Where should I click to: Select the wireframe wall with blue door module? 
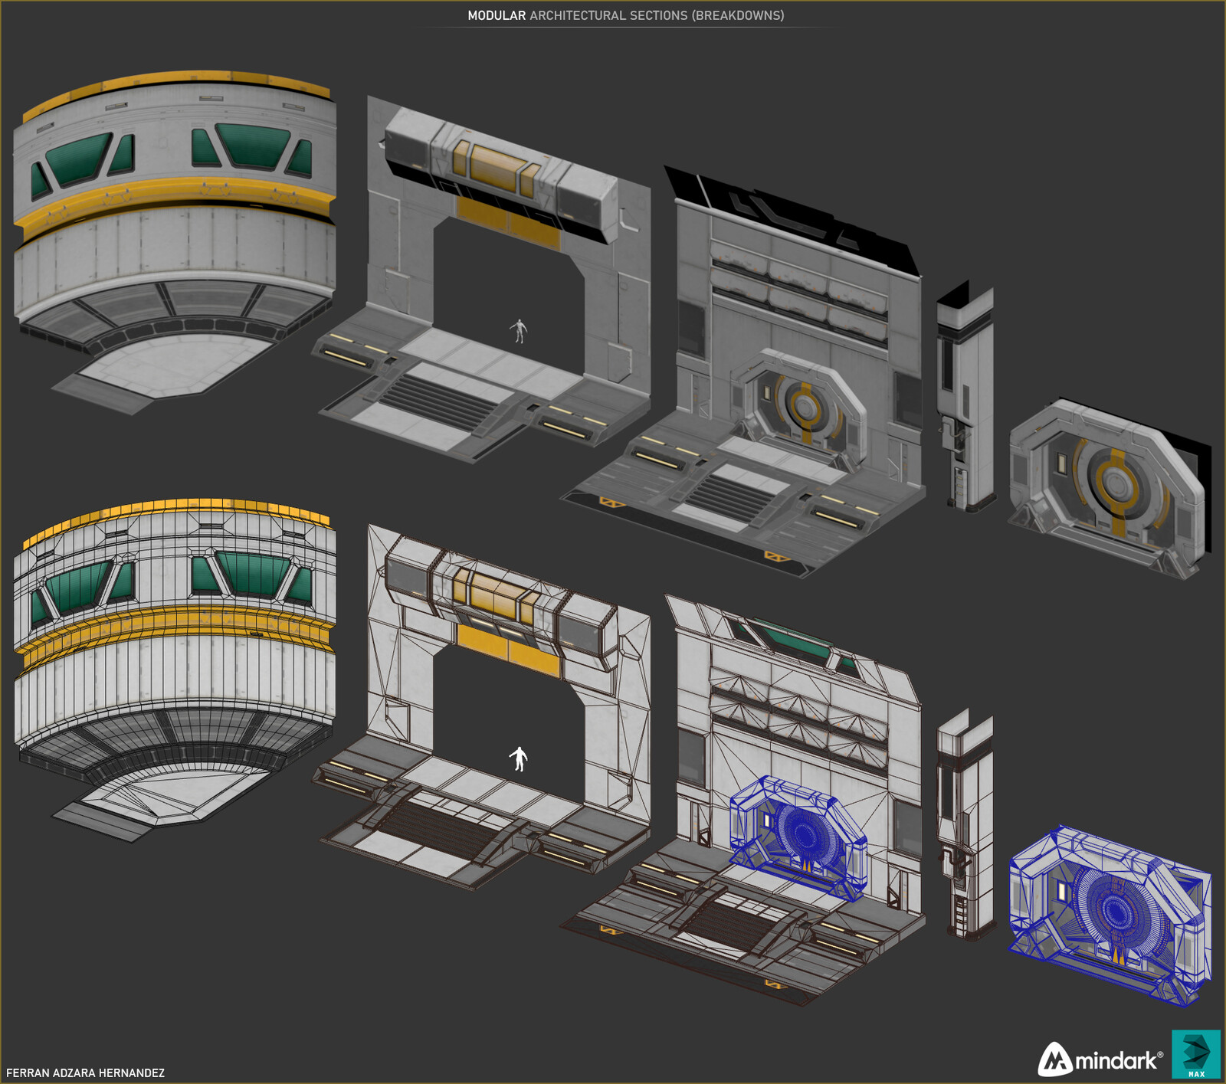pos(743,801)
